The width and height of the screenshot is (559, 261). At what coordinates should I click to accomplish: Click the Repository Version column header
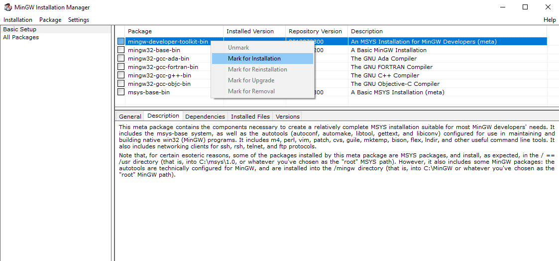pyautogui.click(x=317, y=31)
